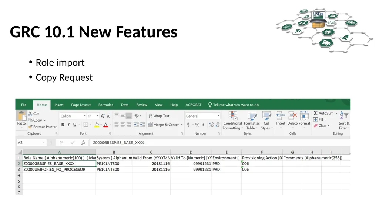
Task: Open the Clear dropdown
Action: pos(322,126)
